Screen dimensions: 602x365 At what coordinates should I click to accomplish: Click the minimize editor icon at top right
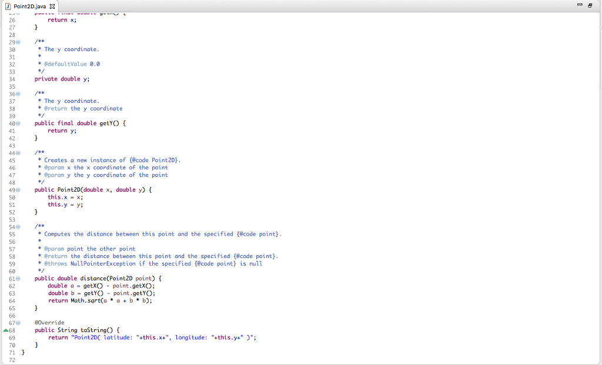(x=580, y=5)
